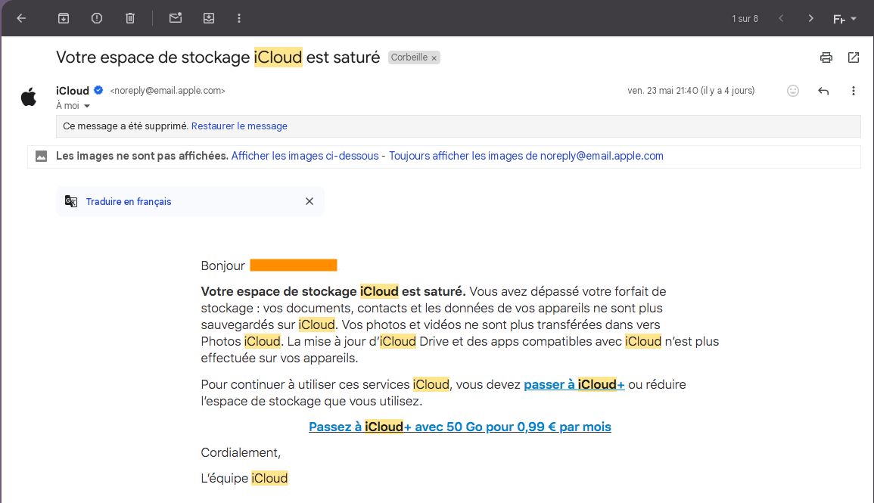
Task: Click the trash delete icon
Action: click(x=130, y=18)
